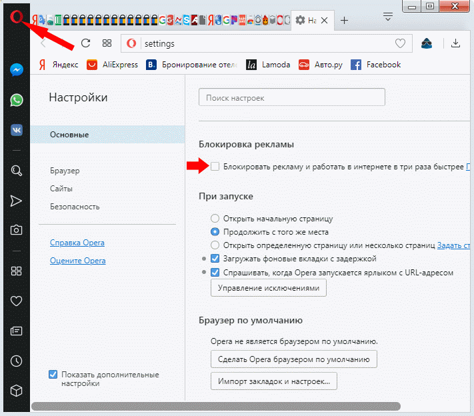Toggle Спрашивать, когда Opera запускается ярлыком

pyautogui.click(x=215, y=273)
